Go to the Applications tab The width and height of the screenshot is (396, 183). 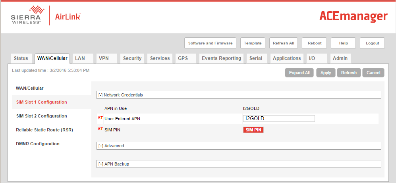287,58
